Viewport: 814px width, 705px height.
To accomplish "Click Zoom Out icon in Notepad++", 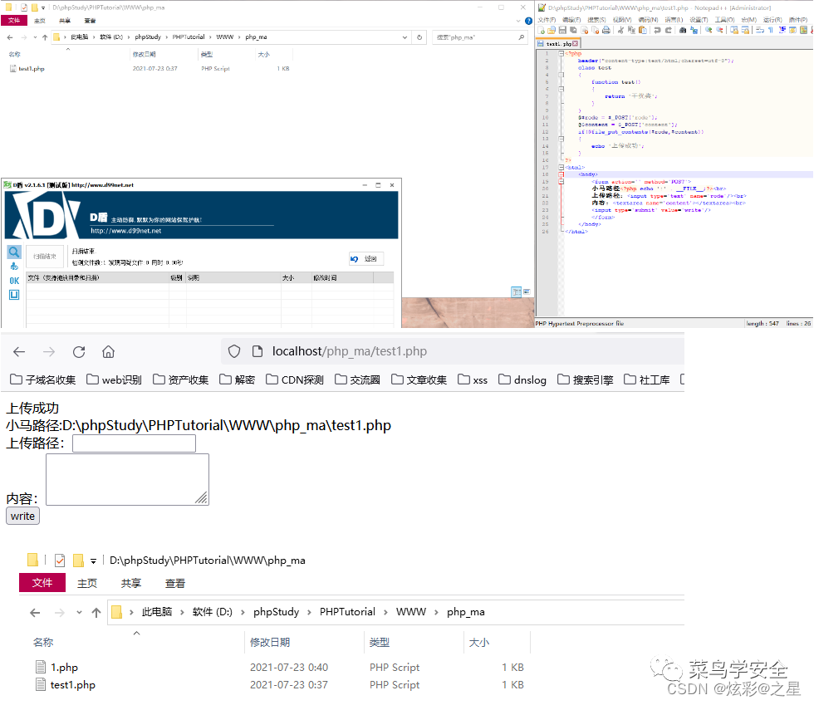I will click(x=719, y=30).
